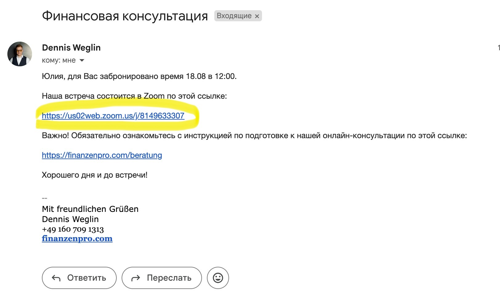Click the sentence starting Наша встреча состоится

[x=134, y=96]
